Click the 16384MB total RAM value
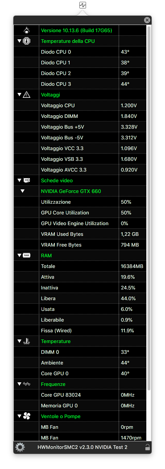The width and height of the screenshot is (165, 469). coord(132,266)
